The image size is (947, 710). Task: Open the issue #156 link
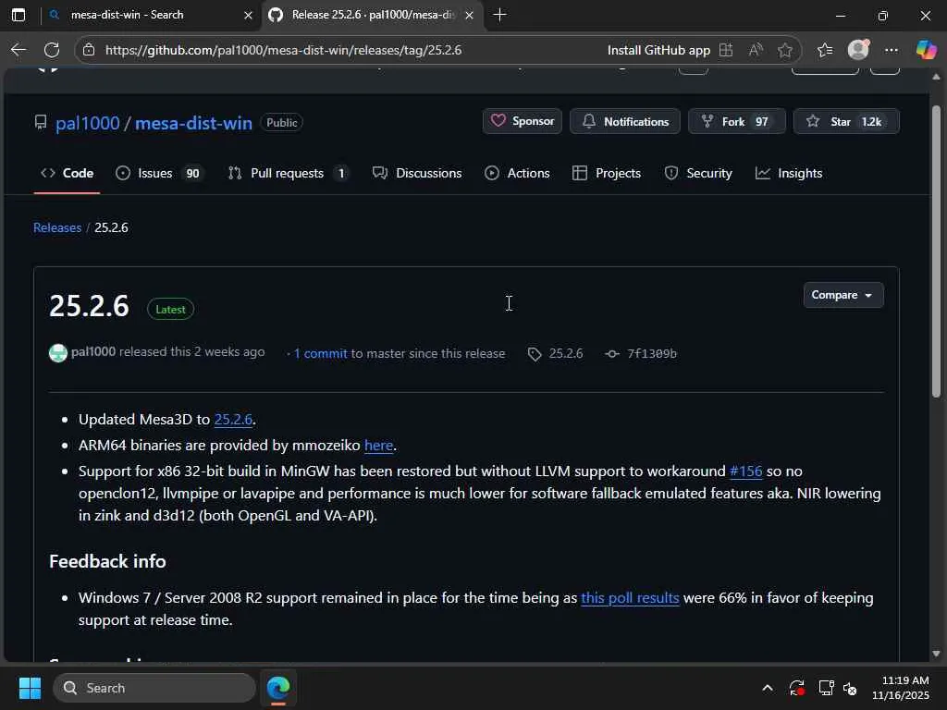coord(746,471)
